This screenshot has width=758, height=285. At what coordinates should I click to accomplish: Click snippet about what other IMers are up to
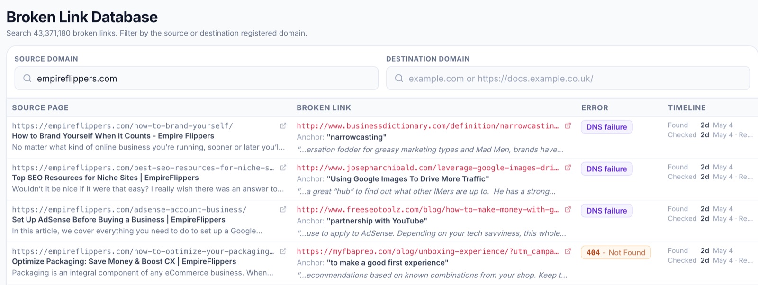[x=427, y=191]
